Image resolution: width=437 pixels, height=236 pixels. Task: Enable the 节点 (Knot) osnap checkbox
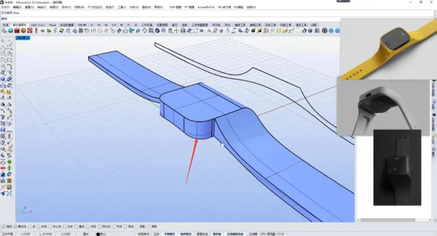click(114, 227)
